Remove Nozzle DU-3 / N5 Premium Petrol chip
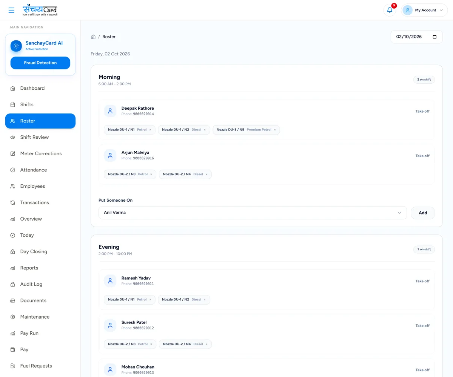The image size is (453, 377). (275, 130)
